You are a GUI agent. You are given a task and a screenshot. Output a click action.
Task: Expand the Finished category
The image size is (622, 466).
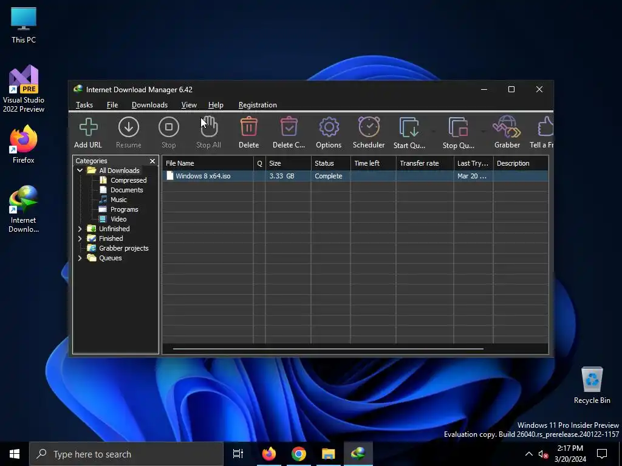pyautogui.click(x=80, y=238)
